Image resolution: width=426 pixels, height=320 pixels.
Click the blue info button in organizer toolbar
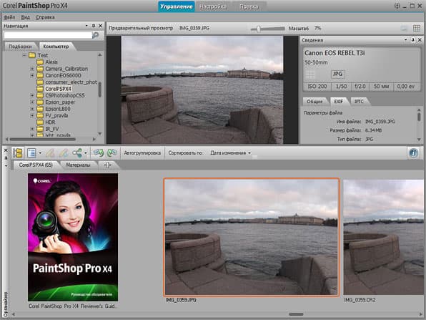pyautogui.click(x=414, y=152)
